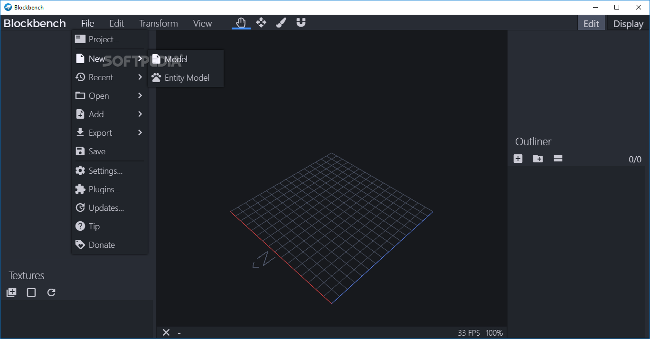Click the Add Cube icon in Outliner
This screenshot has width=650, height=339.
[x=518, y=159]
